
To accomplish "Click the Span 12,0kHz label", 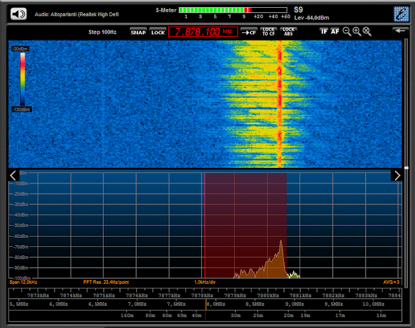I will click(x=23, y=282).
